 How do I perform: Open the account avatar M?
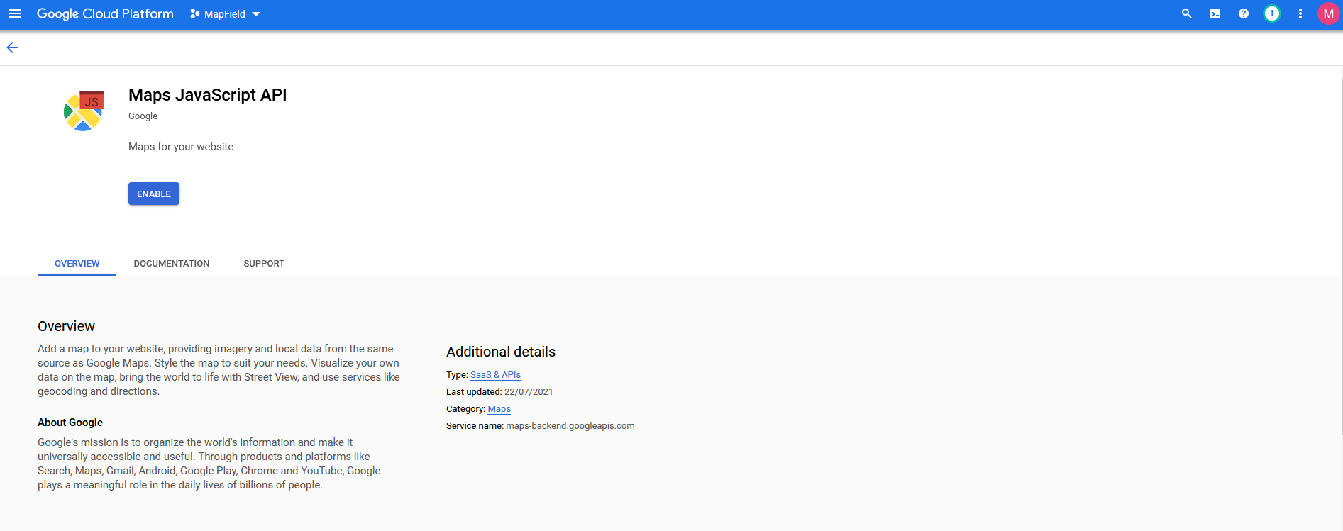point(1328,13)
